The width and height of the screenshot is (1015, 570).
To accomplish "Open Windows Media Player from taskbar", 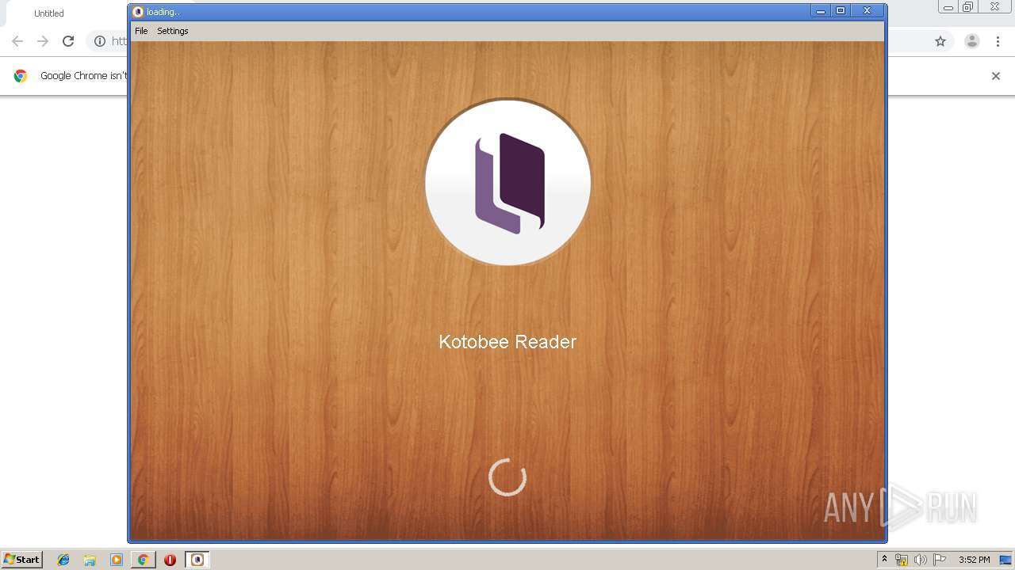I will (117, 560).
